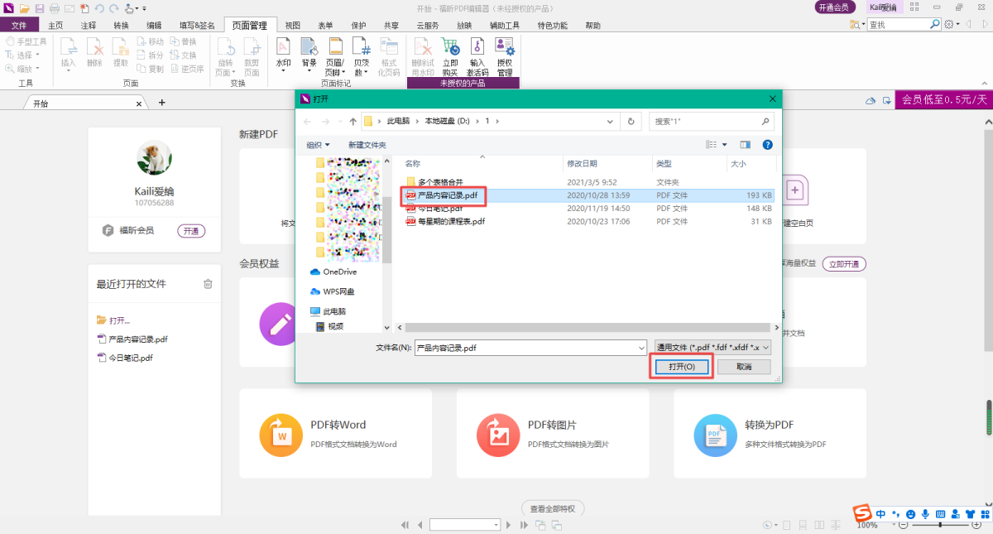Expand the file type filter dropdown

point(765,348)
